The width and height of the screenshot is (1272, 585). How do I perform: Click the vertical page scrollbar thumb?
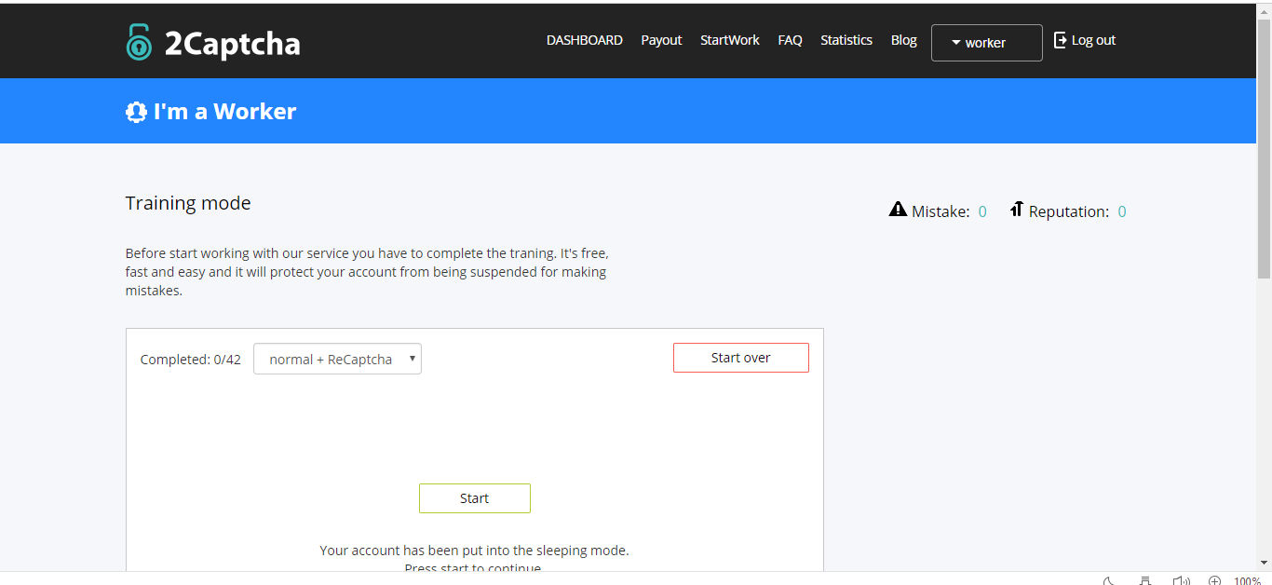click(x=1264, y=149)
